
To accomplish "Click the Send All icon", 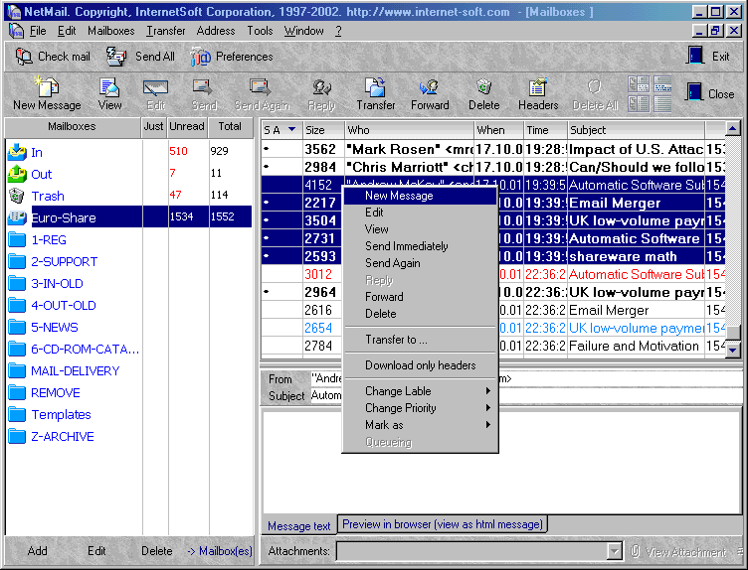I will point(116,57).
